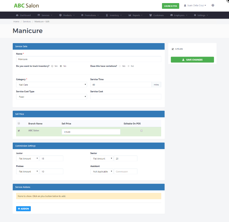Click the Reports bar chart icon
229x222 pixels.
click(x=130, y=15)
